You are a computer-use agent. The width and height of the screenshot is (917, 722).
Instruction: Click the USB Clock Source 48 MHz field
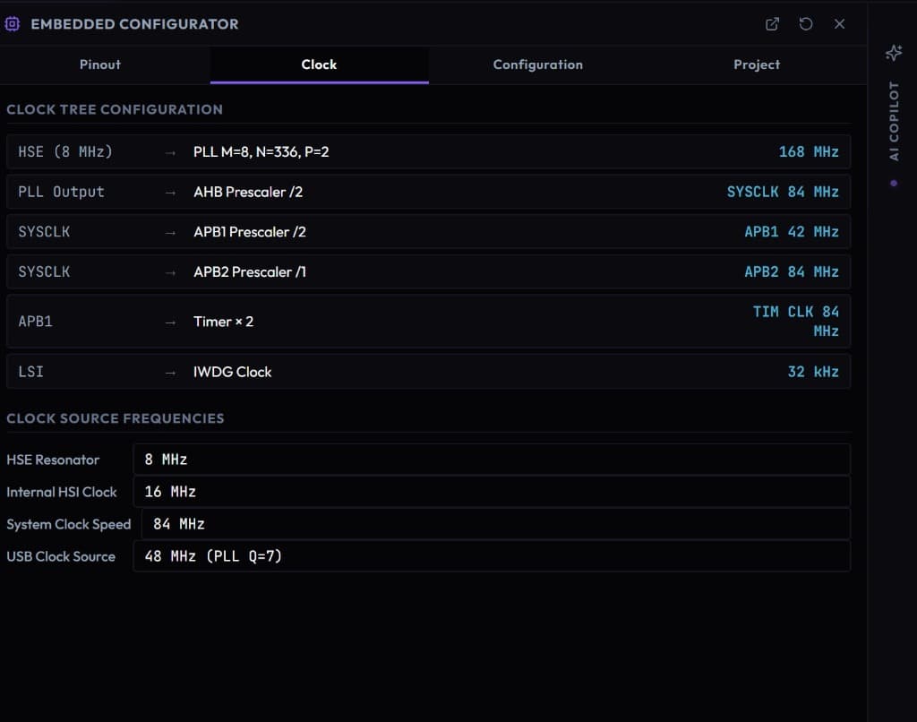click(x=492, y=556)
